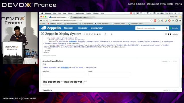Open the C* Documentation bookmark

[86, 23]
